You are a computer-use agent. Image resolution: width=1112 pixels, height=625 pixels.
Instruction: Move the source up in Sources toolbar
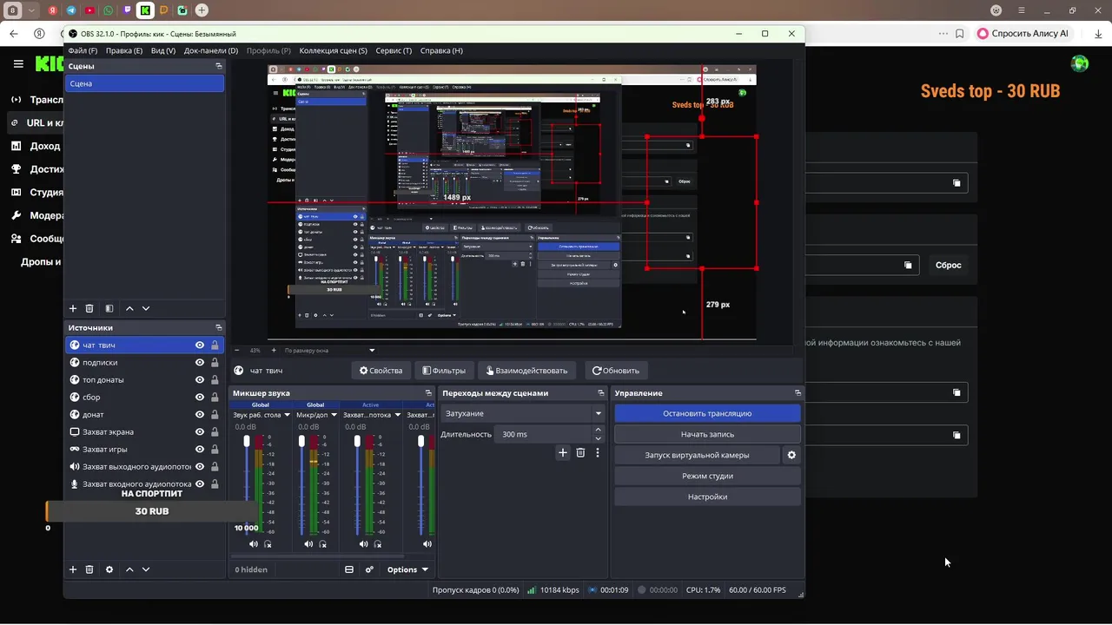(129, 569)
